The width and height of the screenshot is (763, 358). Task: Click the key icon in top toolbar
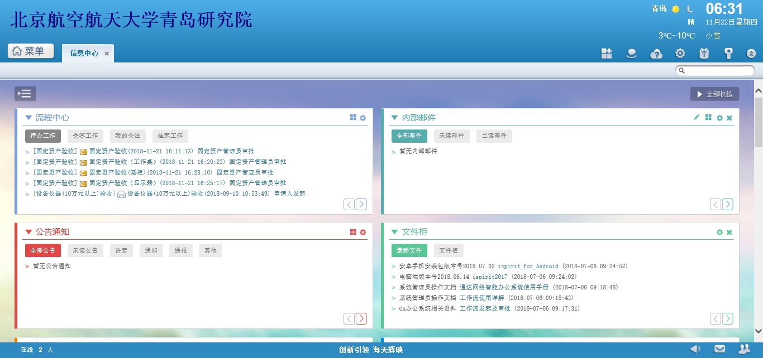(728, 54)
